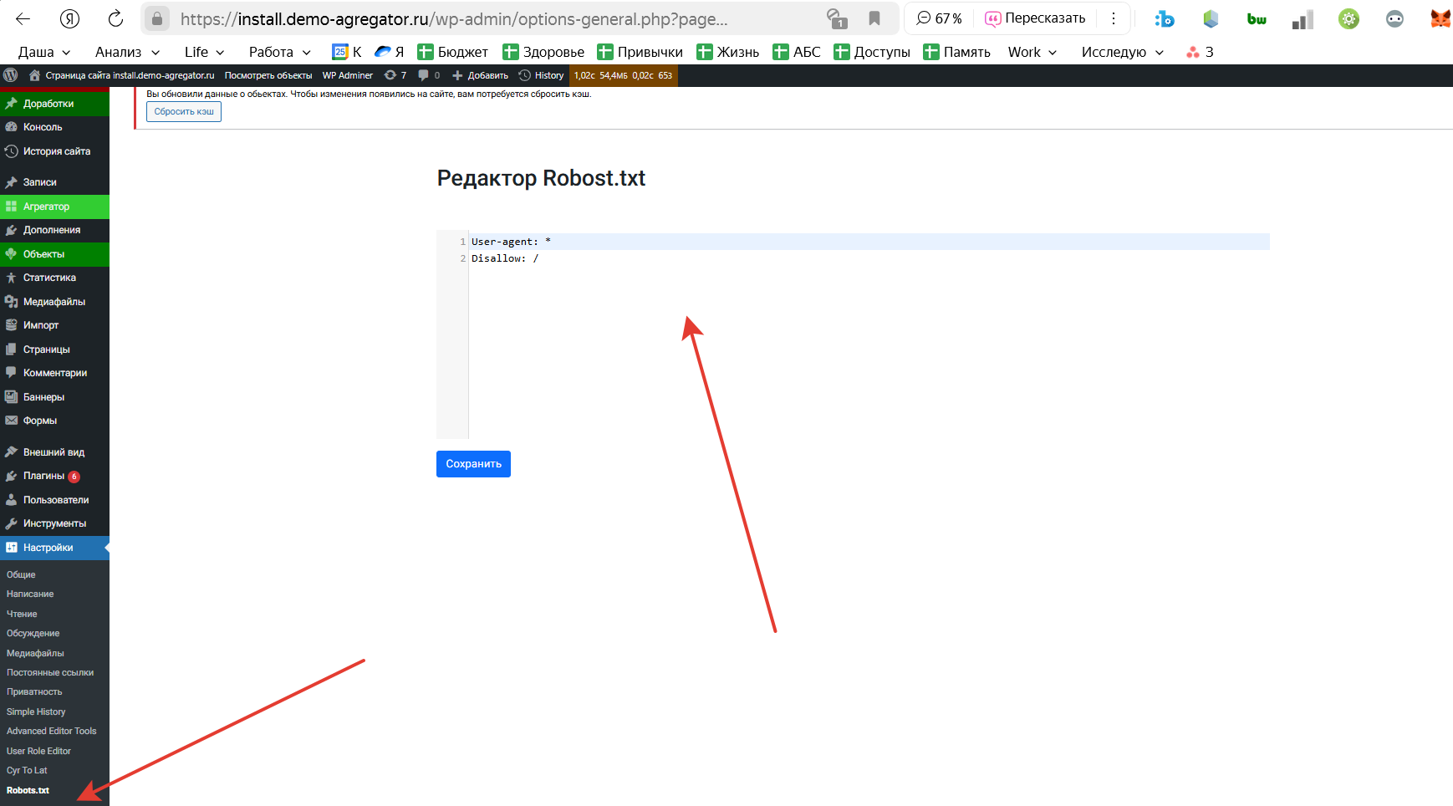Image resolution: width=1453 pixels, height=806 pixels.
Task: Open the WordPress logo menu icon
Action: point(11,75)
